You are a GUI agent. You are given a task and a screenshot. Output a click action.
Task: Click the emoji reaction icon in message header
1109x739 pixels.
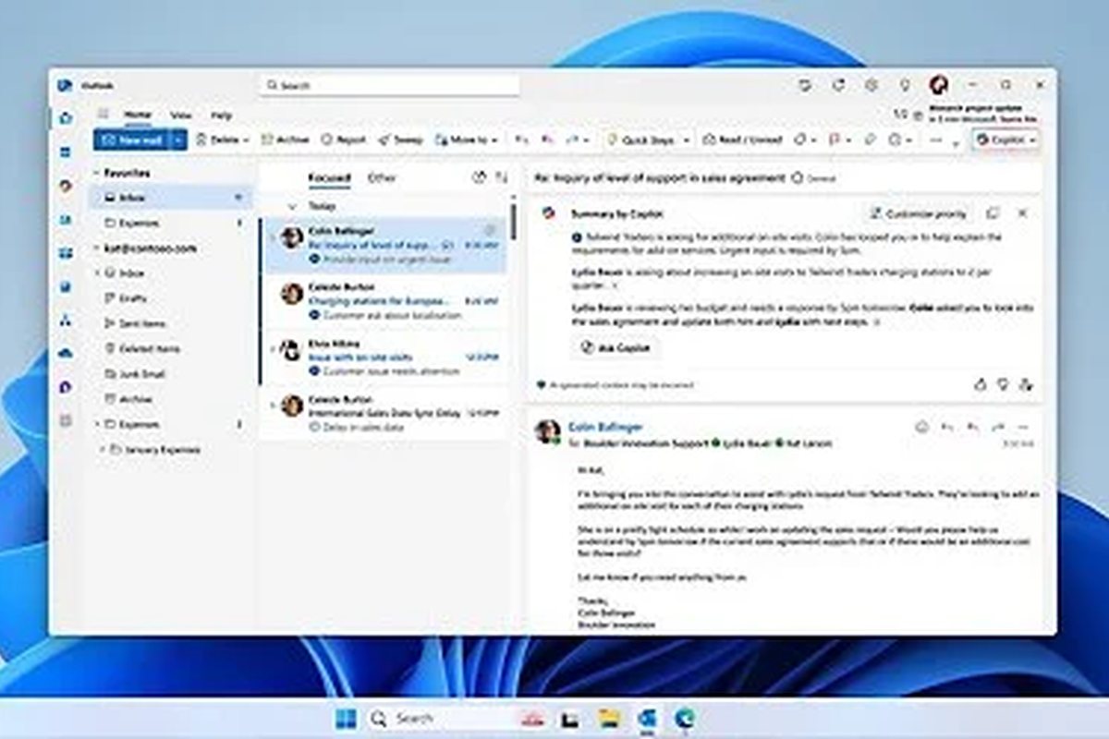click(921, 427)
